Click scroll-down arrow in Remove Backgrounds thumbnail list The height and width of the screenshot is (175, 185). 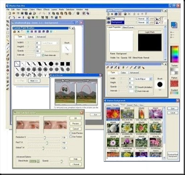[x=164, y=157]
